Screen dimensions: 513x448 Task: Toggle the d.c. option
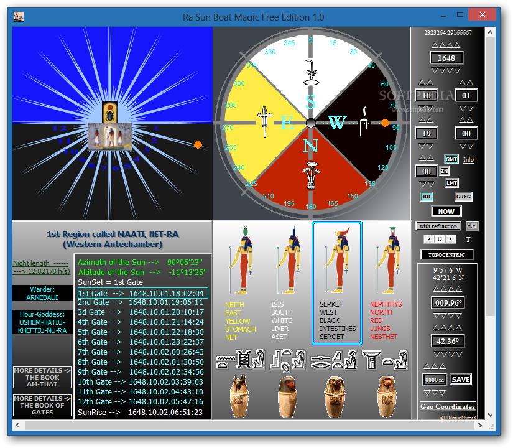click(x=471, y=226)
